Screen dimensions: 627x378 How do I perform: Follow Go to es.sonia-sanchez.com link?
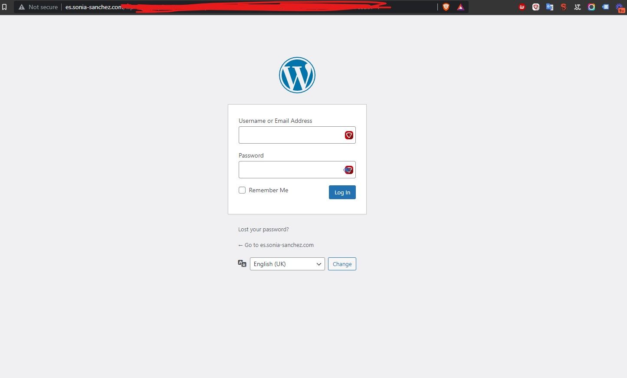click(x=276, y=245)
